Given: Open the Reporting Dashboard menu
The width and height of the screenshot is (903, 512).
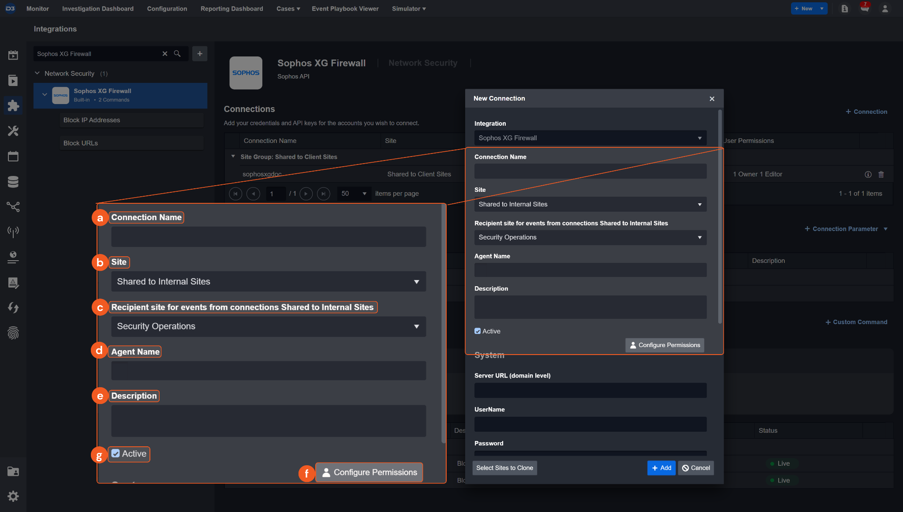Looking at the screenshot, I should tap(232, 8).
